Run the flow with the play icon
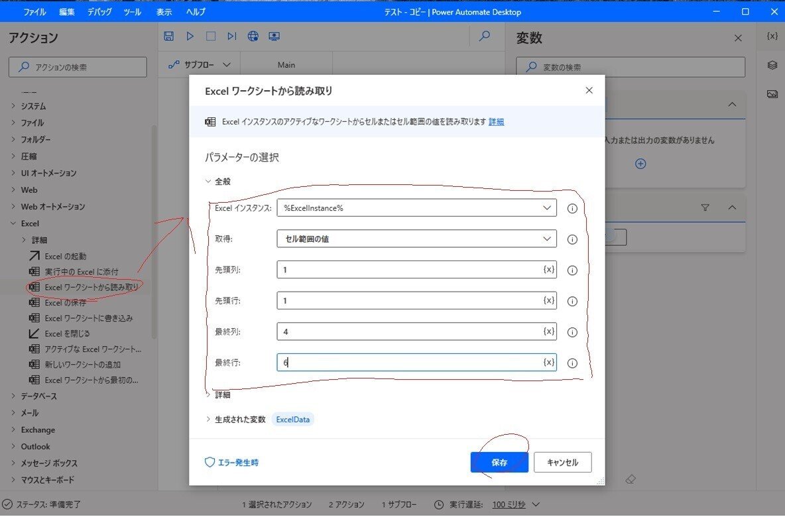The width and height of the screenshot is (785, 517). point(190,36)
